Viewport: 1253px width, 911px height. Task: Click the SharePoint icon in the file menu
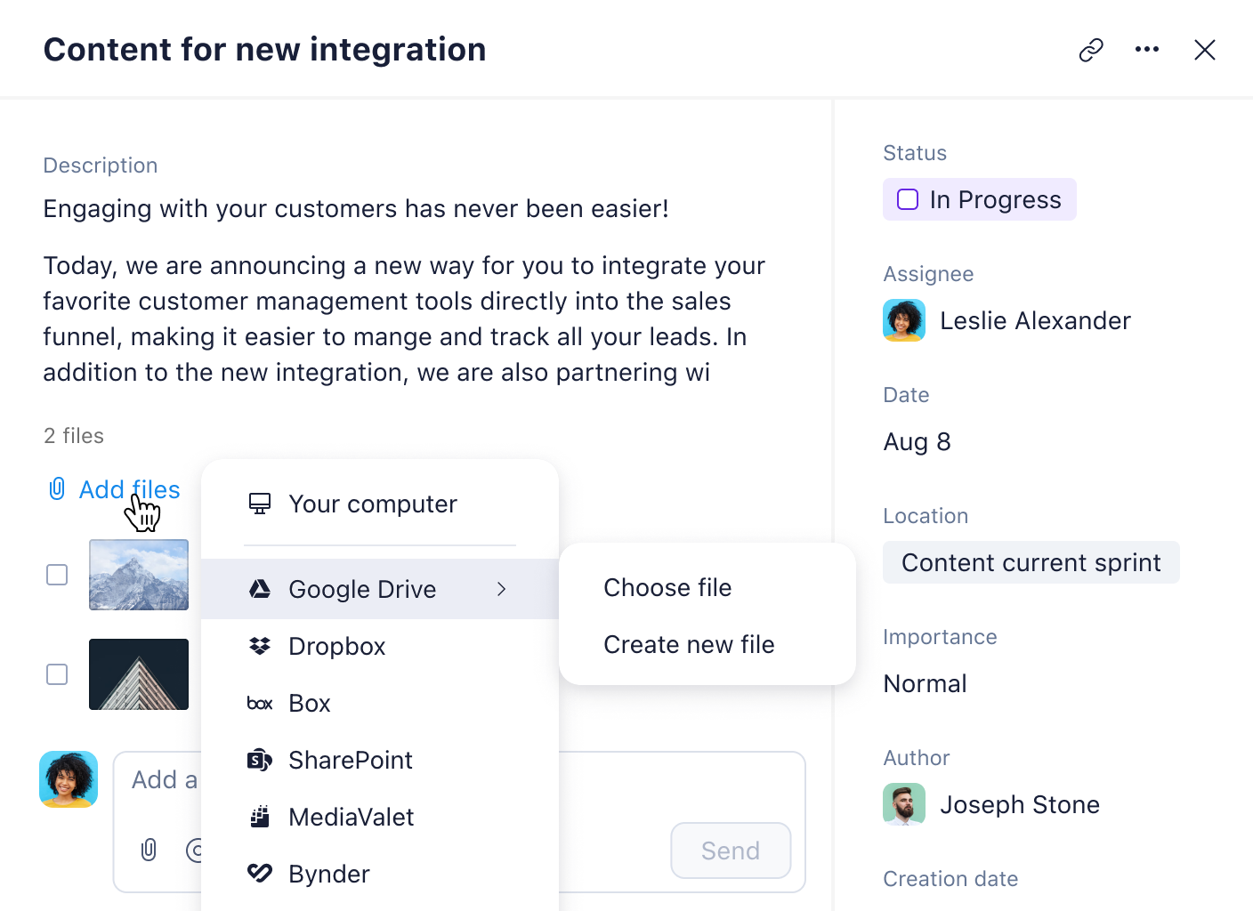(x=260, y=760)
